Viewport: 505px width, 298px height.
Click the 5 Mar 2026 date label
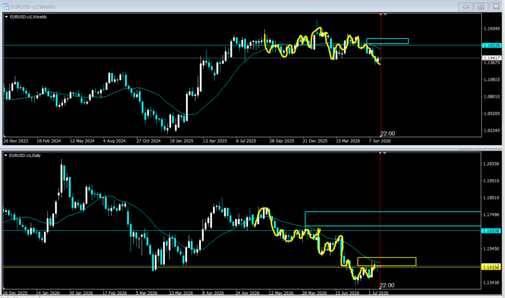point(146,293)
